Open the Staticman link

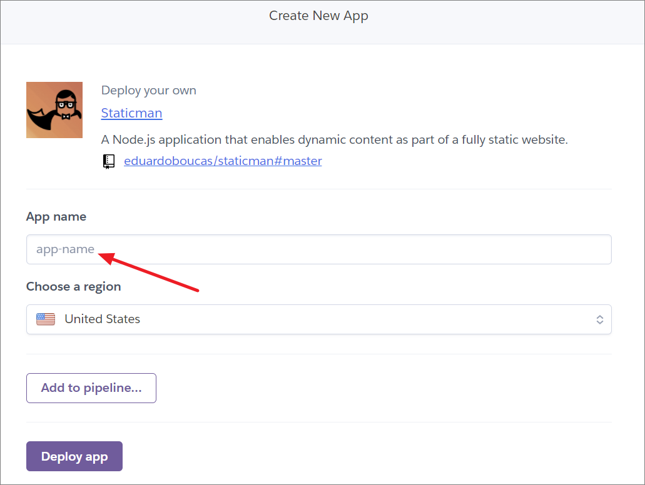pyautogui.click(x=131, y=113)
